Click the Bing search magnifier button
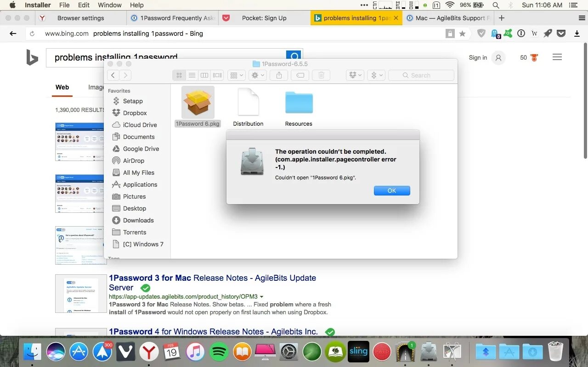Screen dimensions: 588x367 click(294, 56)
